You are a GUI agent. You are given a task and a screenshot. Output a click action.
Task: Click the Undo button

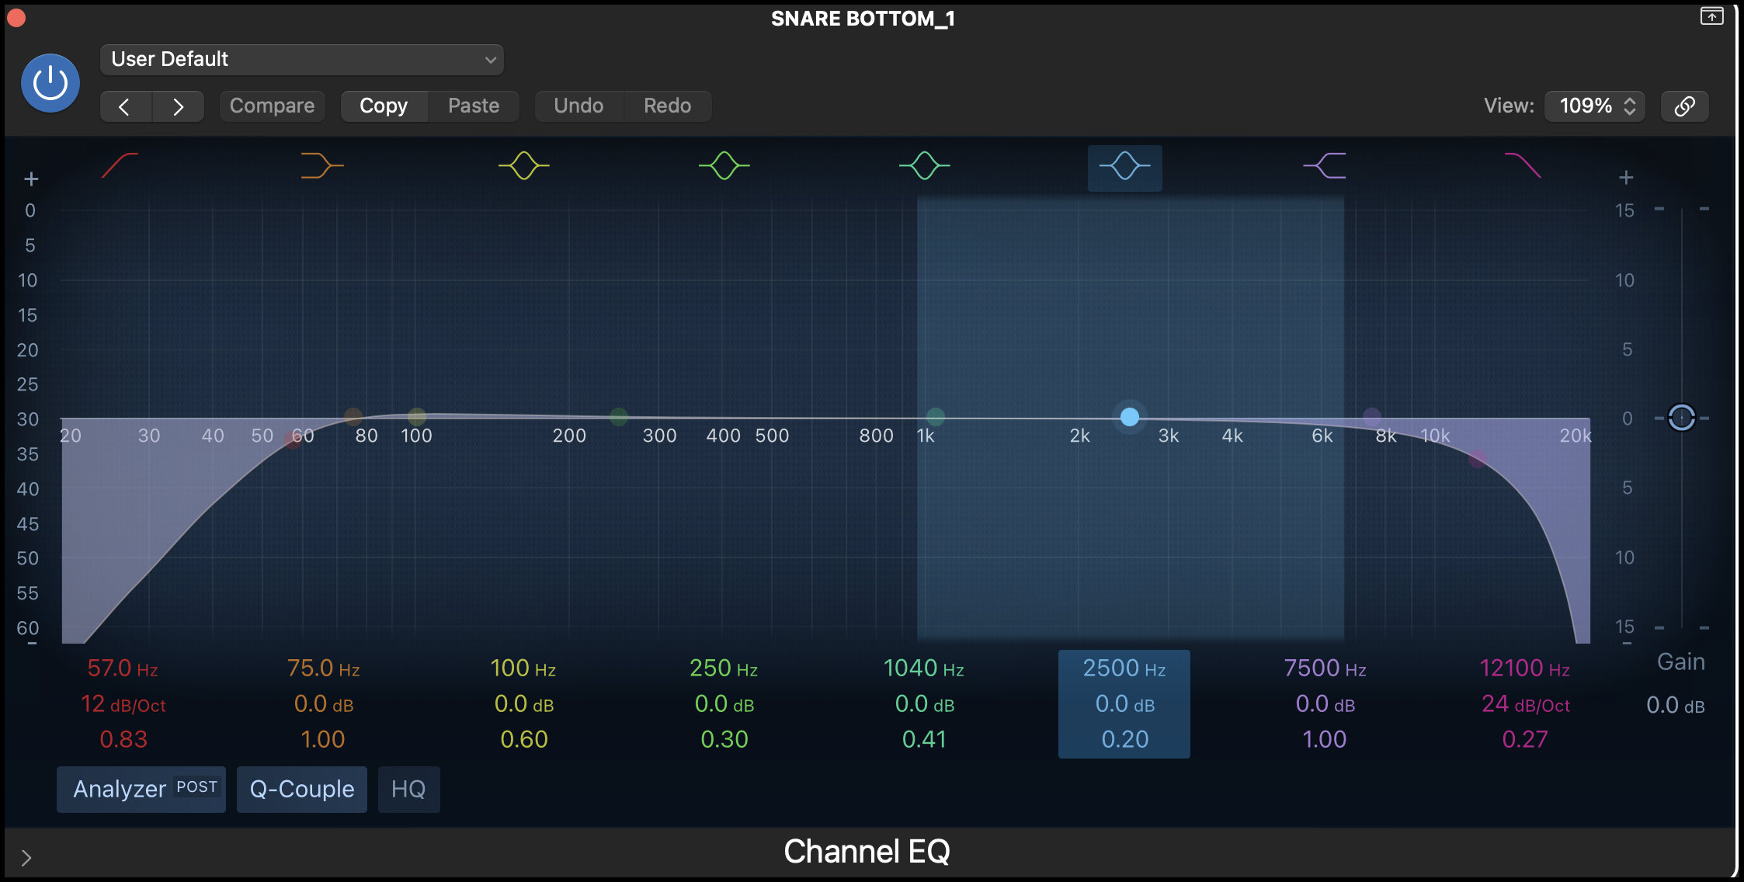pos(578,106)
